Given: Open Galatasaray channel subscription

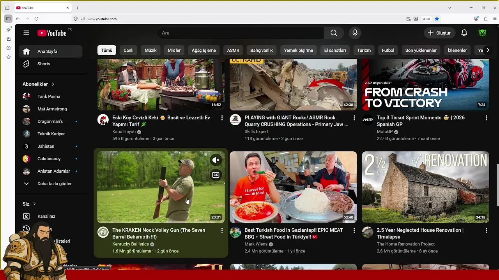Looking at the screenshot, I should coord(50,159).
